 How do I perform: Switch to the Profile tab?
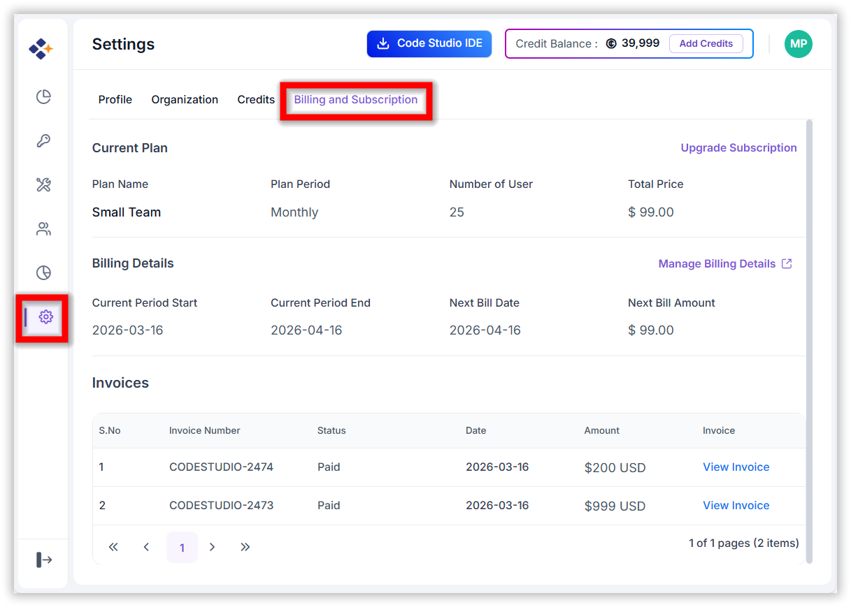[115, 100]
